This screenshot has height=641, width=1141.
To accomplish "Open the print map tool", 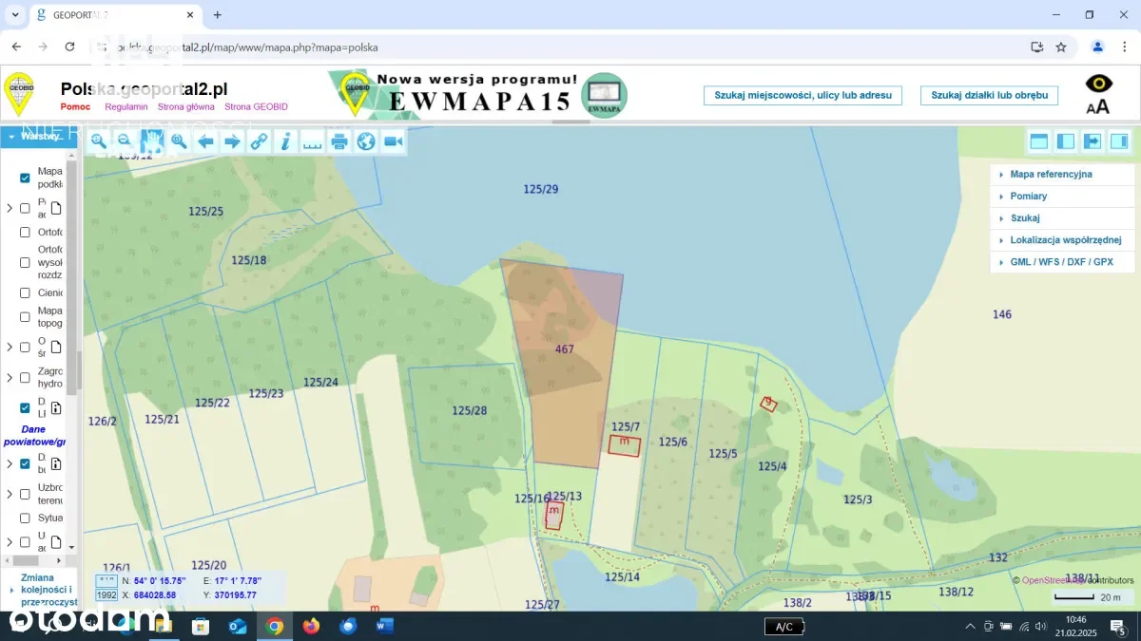I will [x=339, y=141].
